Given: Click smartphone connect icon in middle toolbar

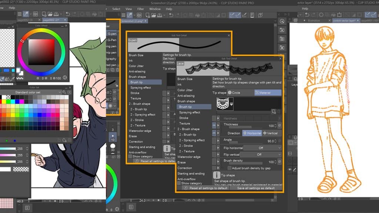Looking at the screenshot, I should tap(252, 15).
